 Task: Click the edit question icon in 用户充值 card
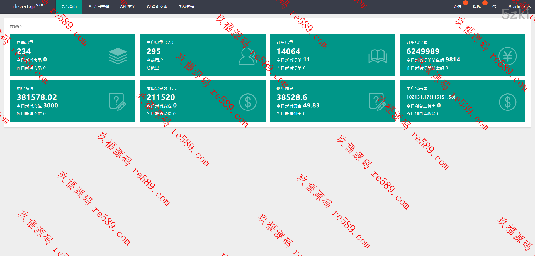click(x=117, y=102)
